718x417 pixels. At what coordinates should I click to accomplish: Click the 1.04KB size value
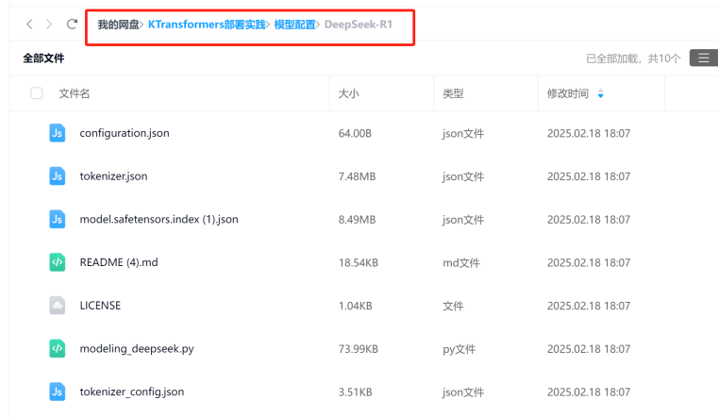356,306
